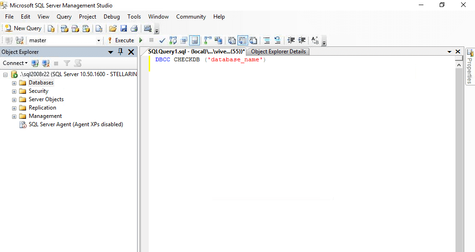Switch to Object Explorer Details tab

tap(278, 52)
